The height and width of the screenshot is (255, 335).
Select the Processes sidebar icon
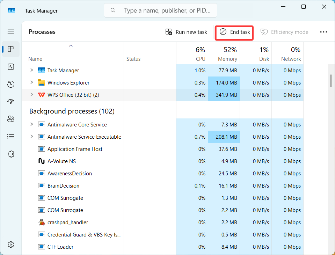(x=11, y=49)
